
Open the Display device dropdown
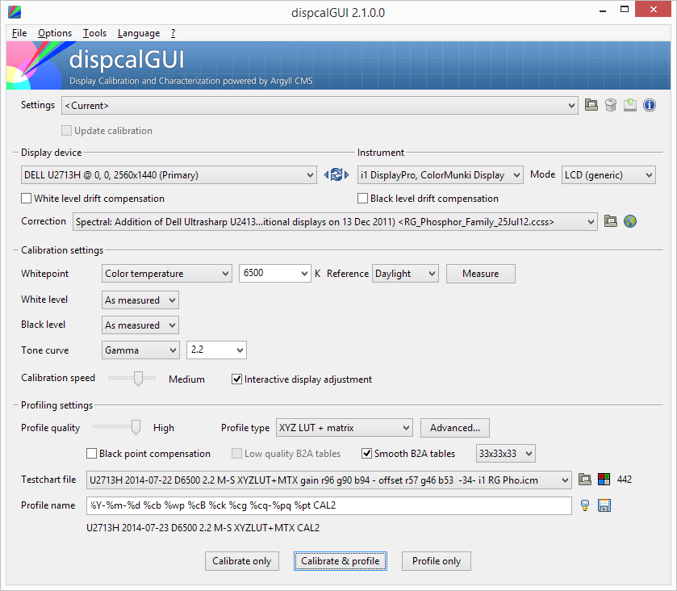[x=169, y=175]
